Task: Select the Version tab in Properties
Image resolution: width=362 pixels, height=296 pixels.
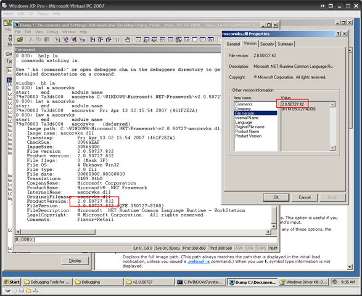Action: (x=250, y=43)
